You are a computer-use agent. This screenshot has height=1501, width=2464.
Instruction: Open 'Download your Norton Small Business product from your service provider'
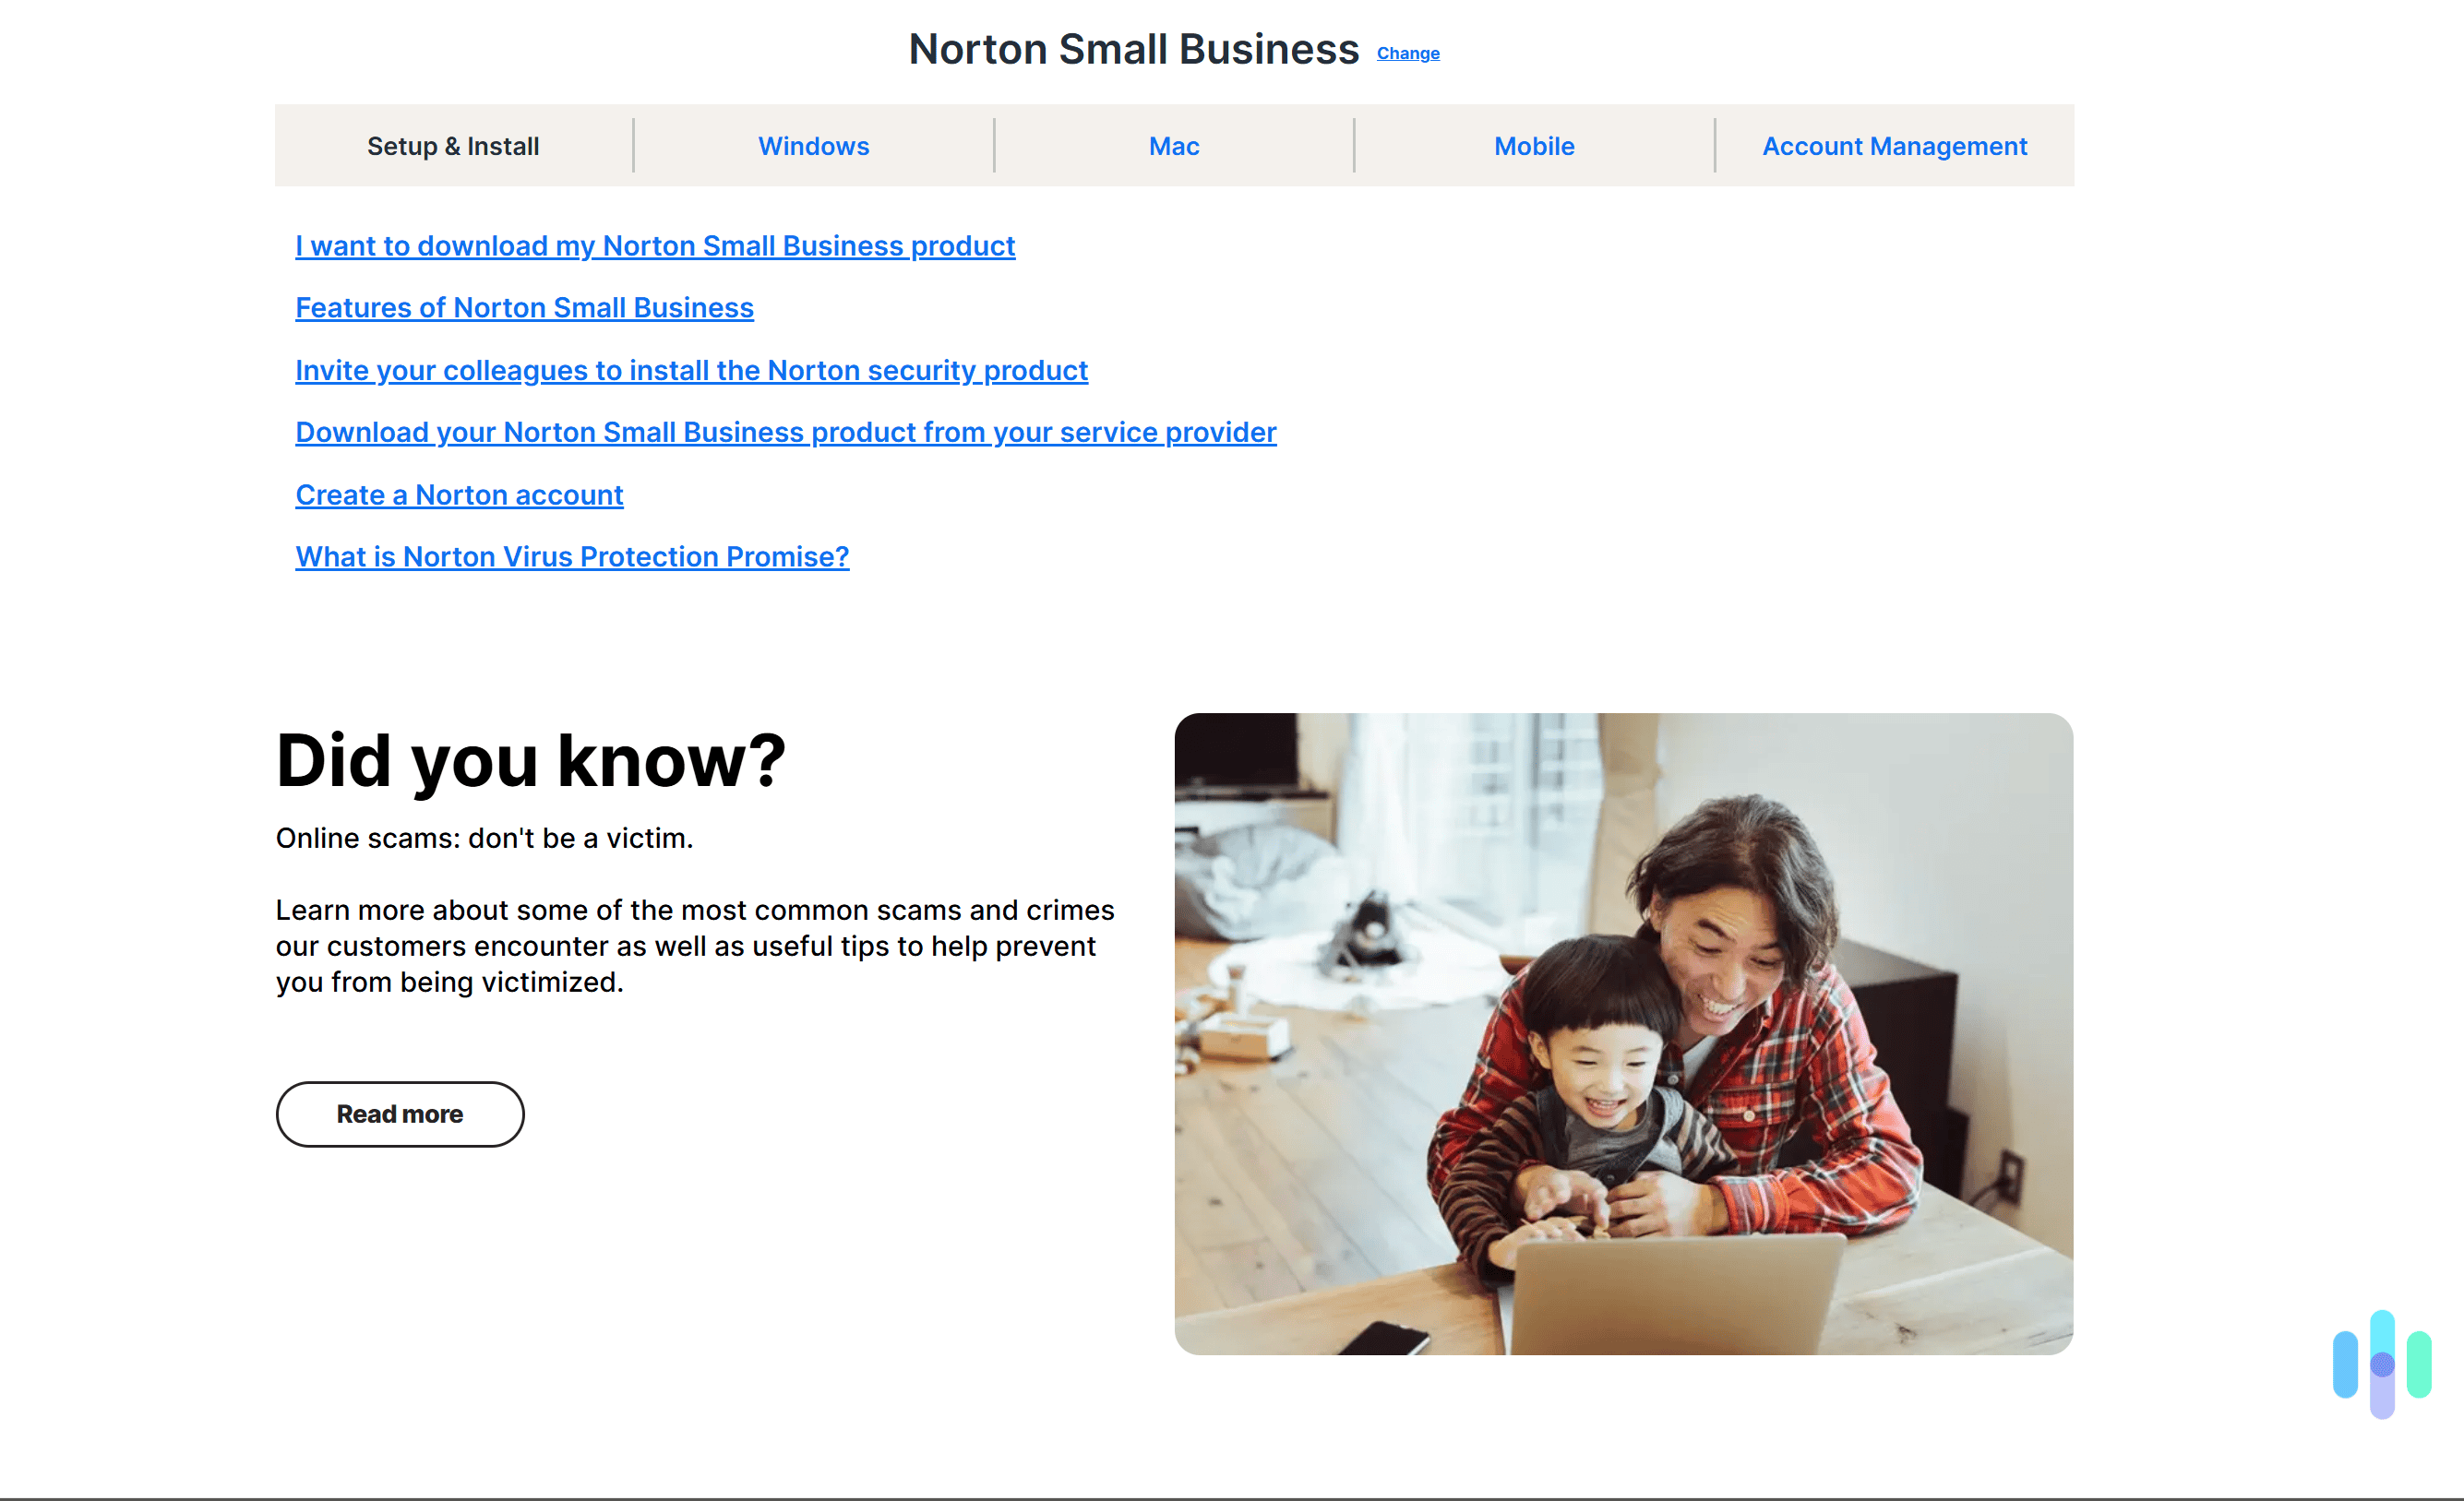coord(785,432)
